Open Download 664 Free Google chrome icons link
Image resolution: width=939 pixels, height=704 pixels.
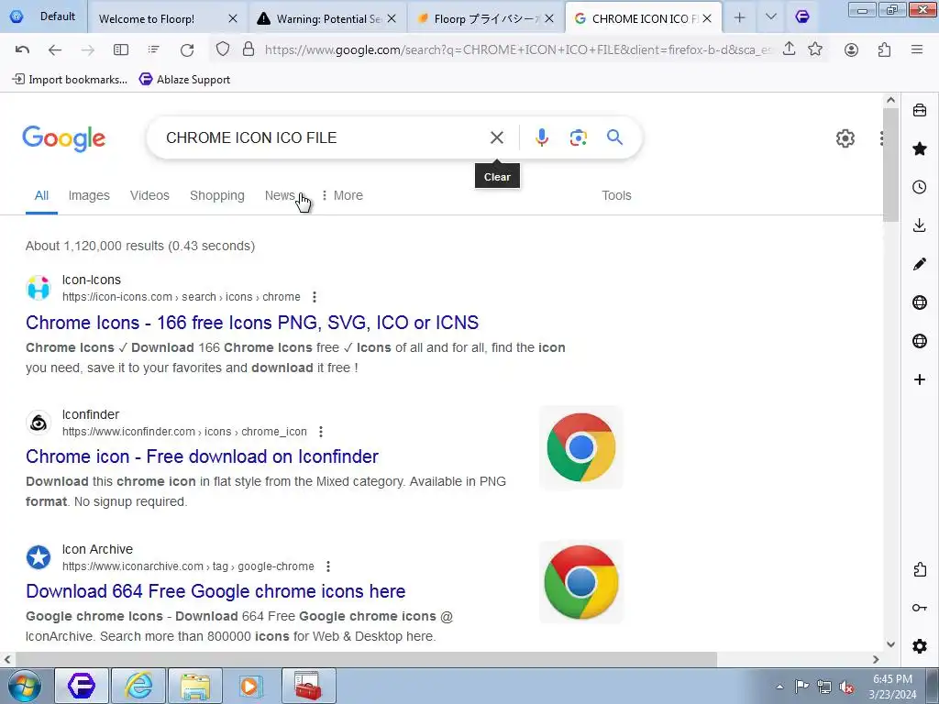click(x=215, y=591)
